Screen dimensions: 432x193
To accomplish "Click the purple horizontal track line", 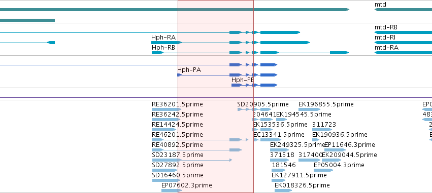I will [x=216, y=98].
